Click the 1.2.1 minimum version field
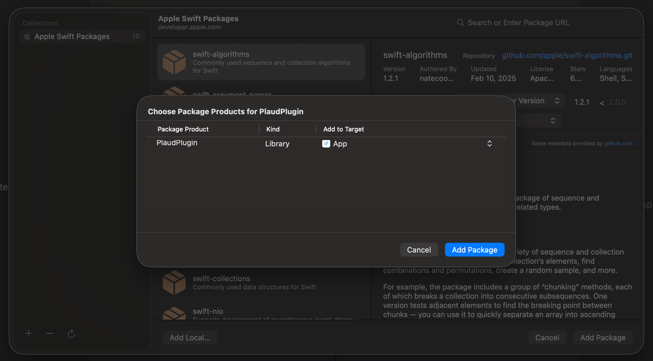The image size is (653, 361). [x=584, y=102]
